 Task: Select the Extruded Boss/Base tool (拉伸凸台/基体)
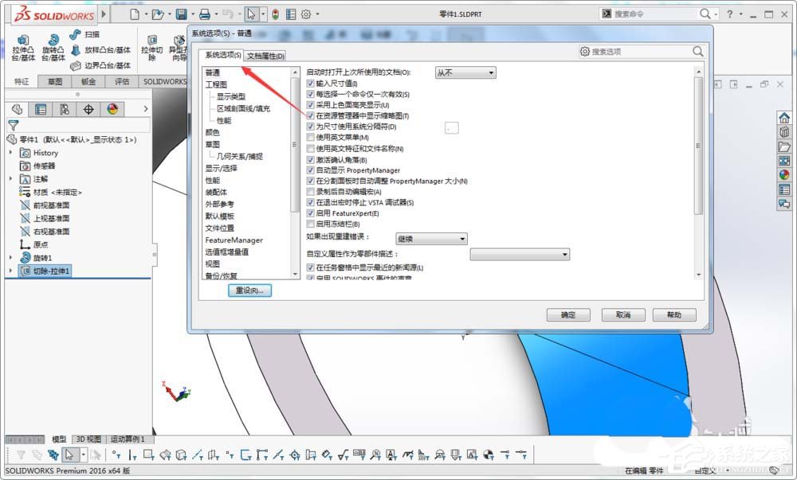[x=22, y=46]
